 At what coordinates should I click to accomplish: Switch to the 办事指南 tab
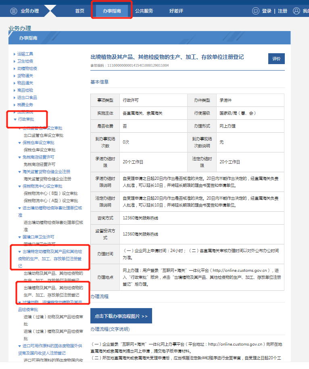click(112, 11)
